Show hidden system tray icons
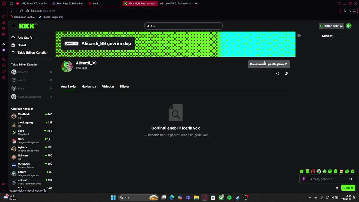Viewport: 359px width, 202px height. (310, 198)
